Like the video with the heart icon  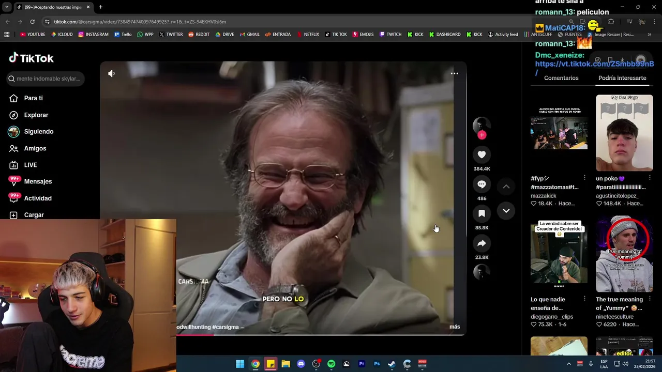point(482,154)
